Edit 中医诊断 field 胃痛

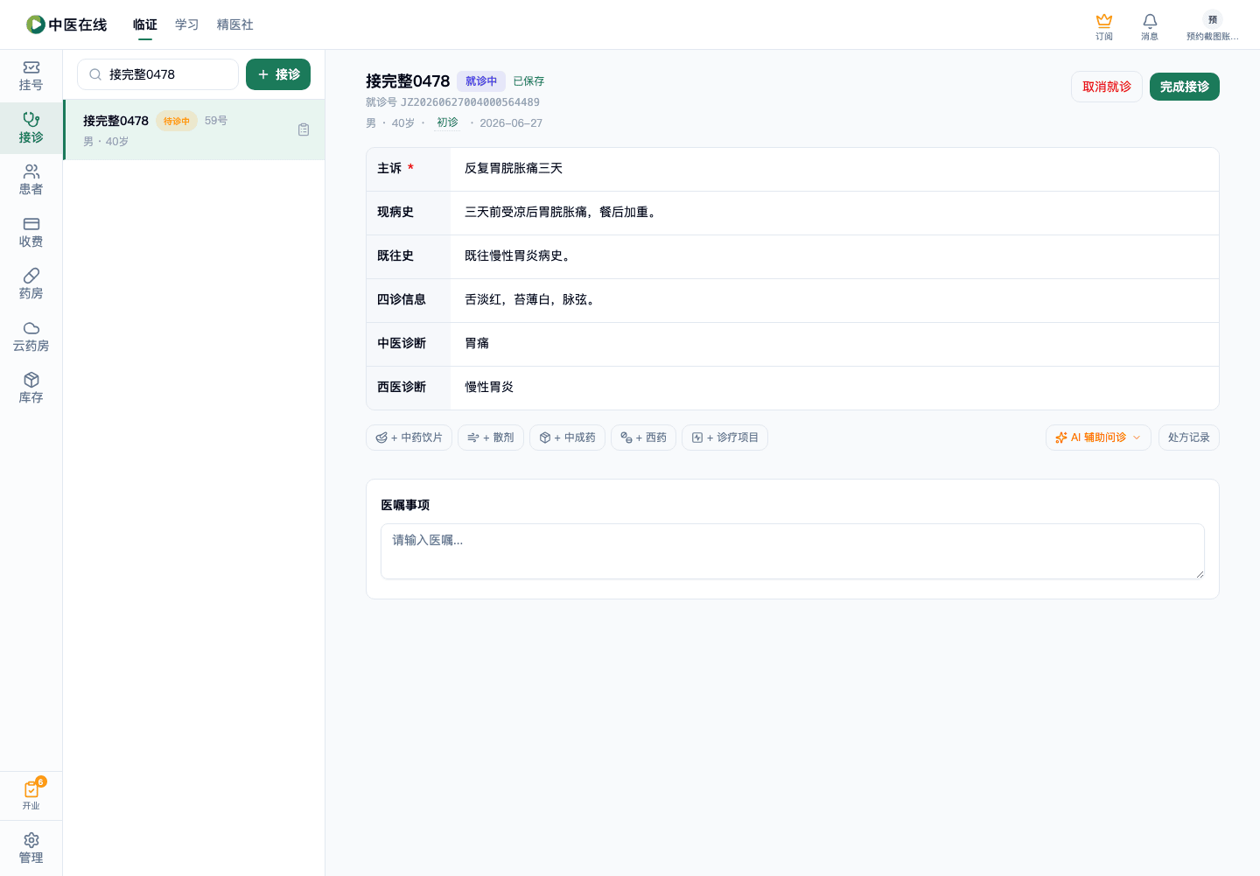click(x=835, y=344)
